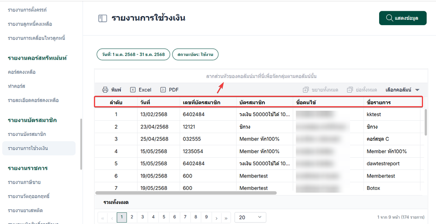Open the เลือกคอลัมน์ column chooser dropdown
This screenshot has height=224, width=436.
pos(402,90)
